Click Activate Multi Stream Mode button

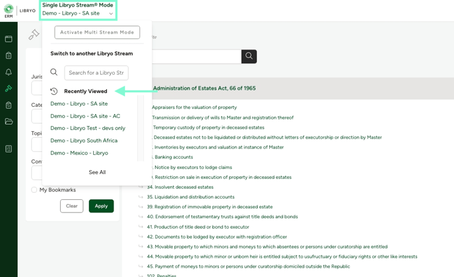click(x=97, y=32)
